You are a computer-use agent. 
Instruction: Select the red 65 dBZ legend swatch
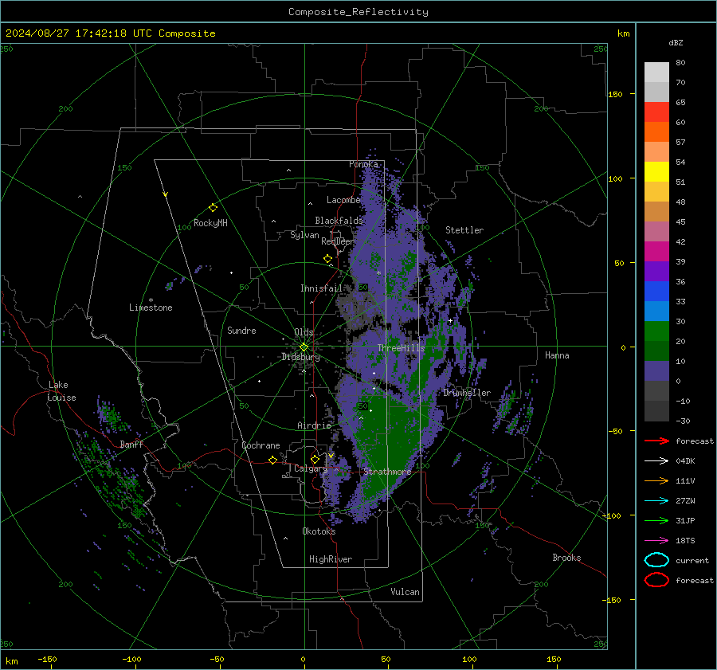tap(656, 112)
